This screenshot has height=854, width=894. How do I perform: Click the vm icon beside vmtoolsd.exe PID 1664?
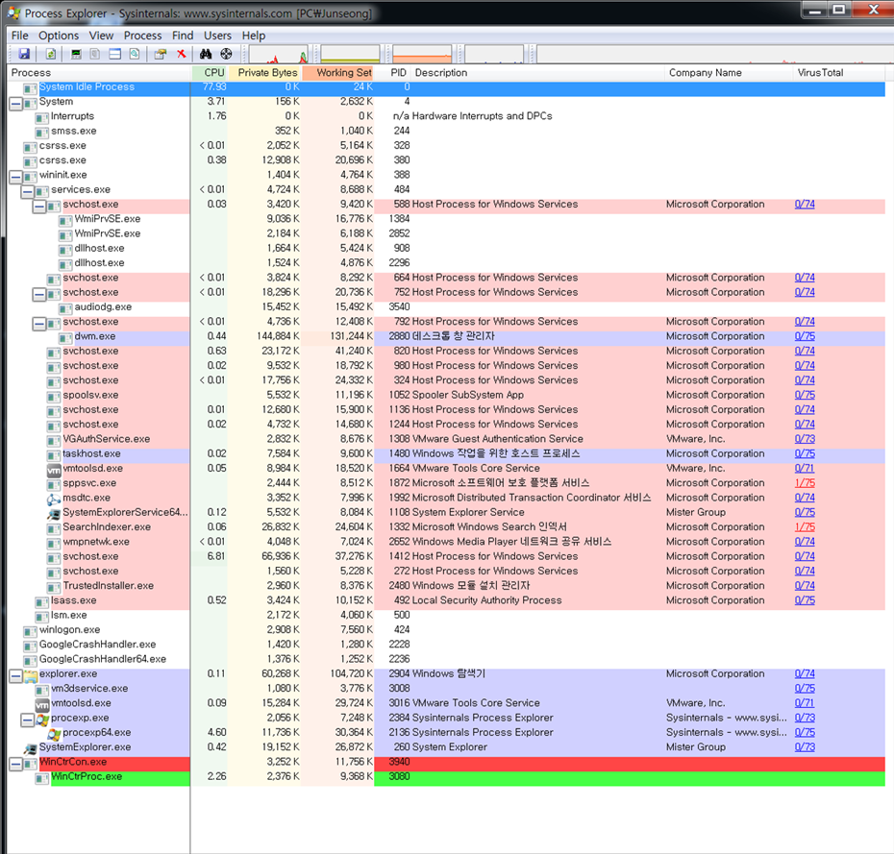(x=54, y=470)
